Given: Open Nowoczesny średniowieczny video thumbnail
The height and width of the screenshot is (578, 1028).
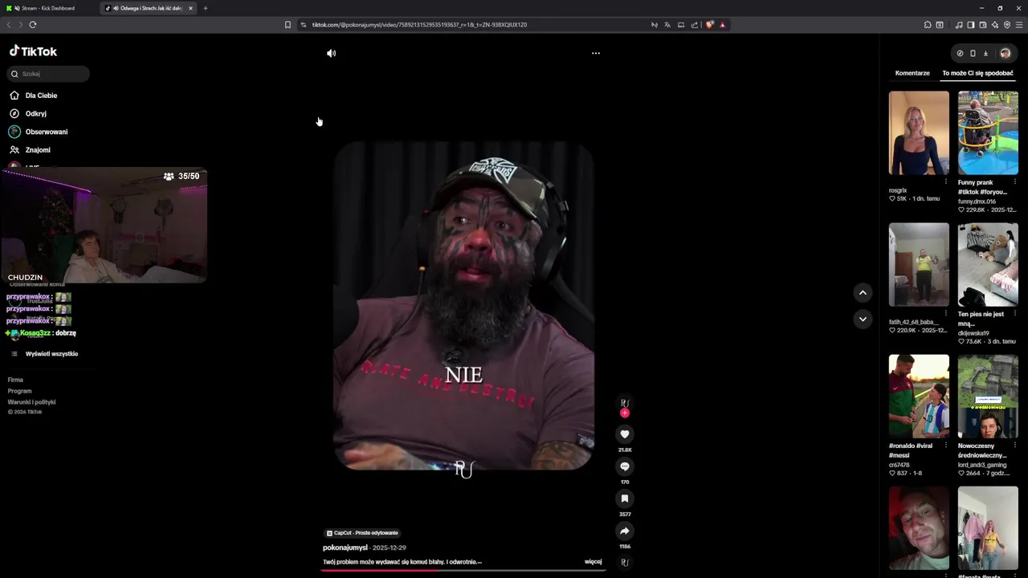Looking at the screenshot, I should 988,396.
